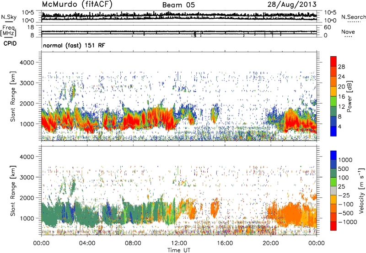Click the "-1000" label on Velocity colorbar

click(348, 222)
